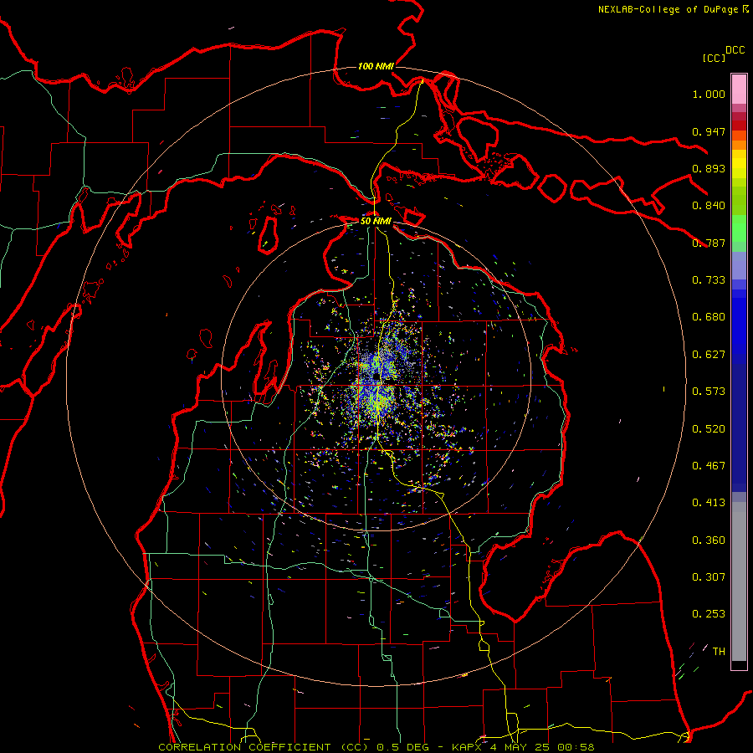The width and height of the screenshot is (753, 753).
Task: Select the 0.680 legend value
Action: 709,317
